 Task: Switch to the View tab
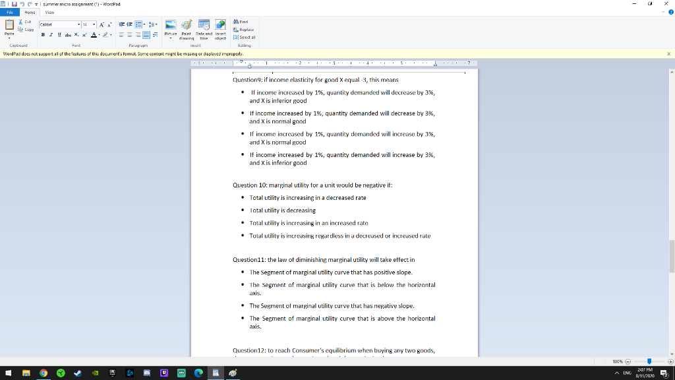pos(49,11)
